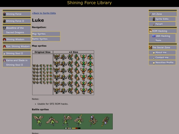Click the x2 Size column header

(74, 52)
